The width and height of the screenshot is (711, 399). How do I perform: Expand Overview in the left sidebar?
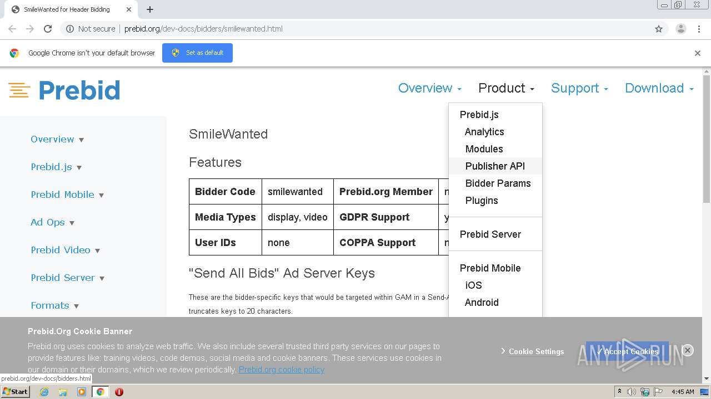(57, 139)
